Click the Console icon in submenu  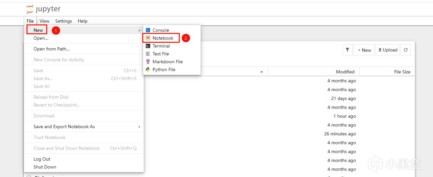(148, 30)
